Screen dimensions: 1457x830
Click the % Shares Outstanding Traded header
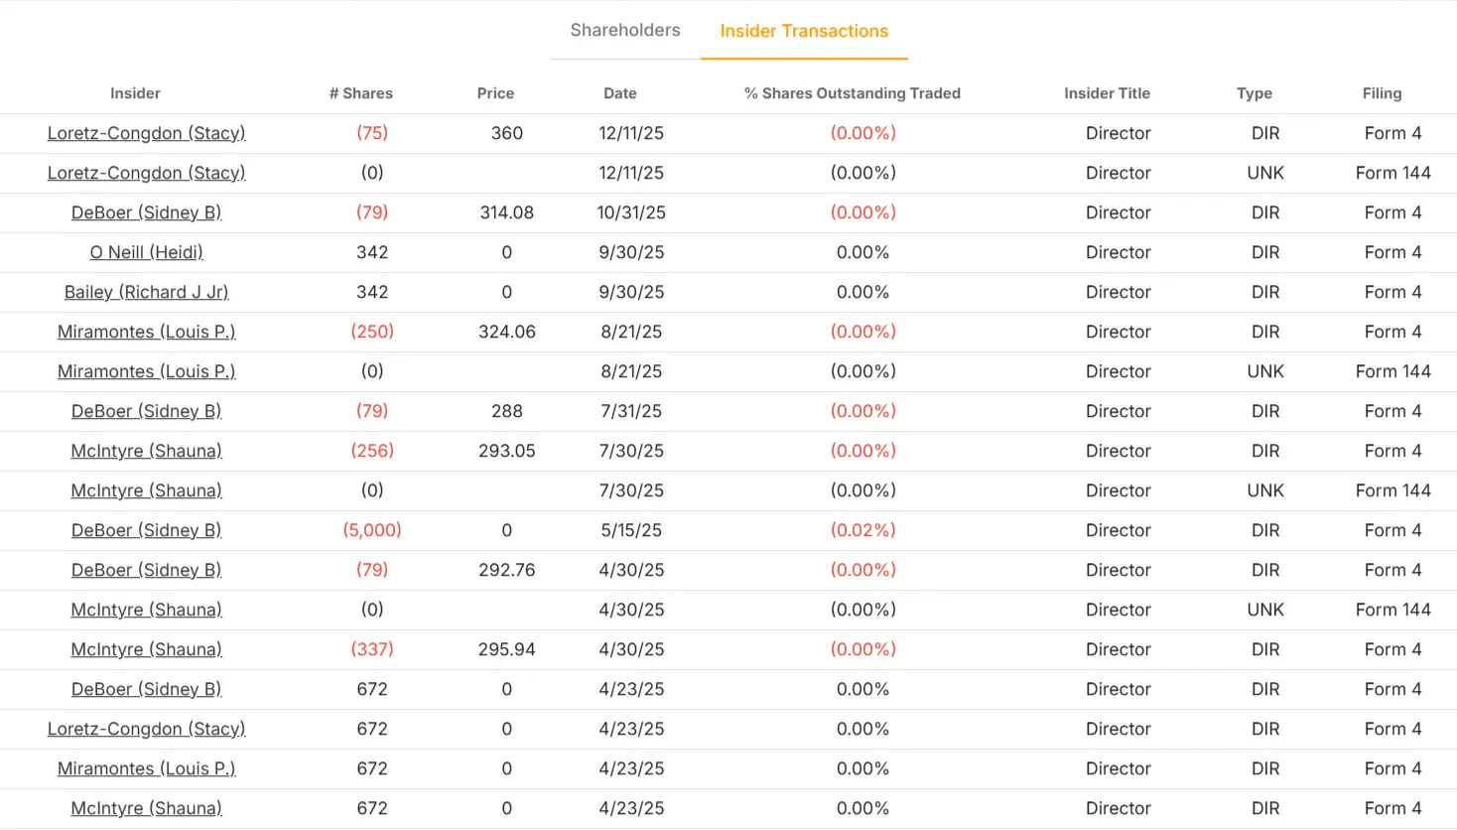[x=853, y=93]
